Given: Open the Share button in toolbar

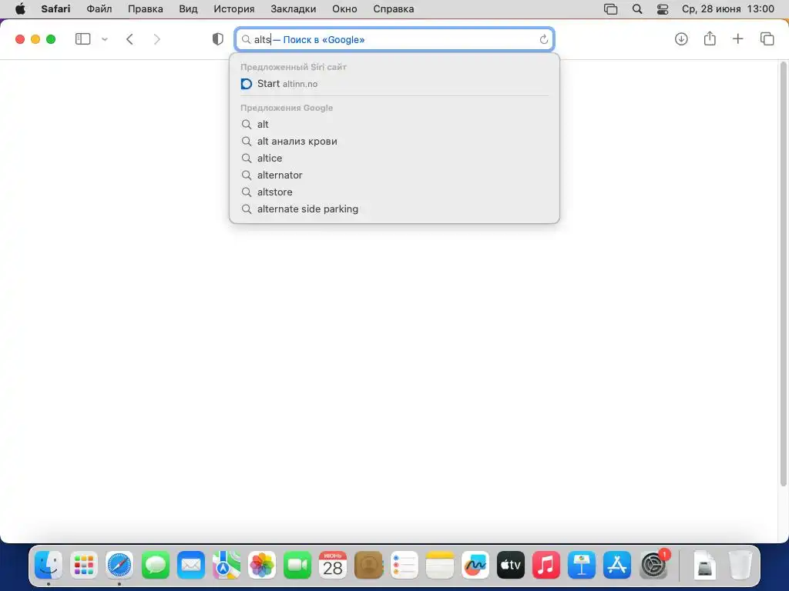Looking at the screenshot, I should point(710,38).
